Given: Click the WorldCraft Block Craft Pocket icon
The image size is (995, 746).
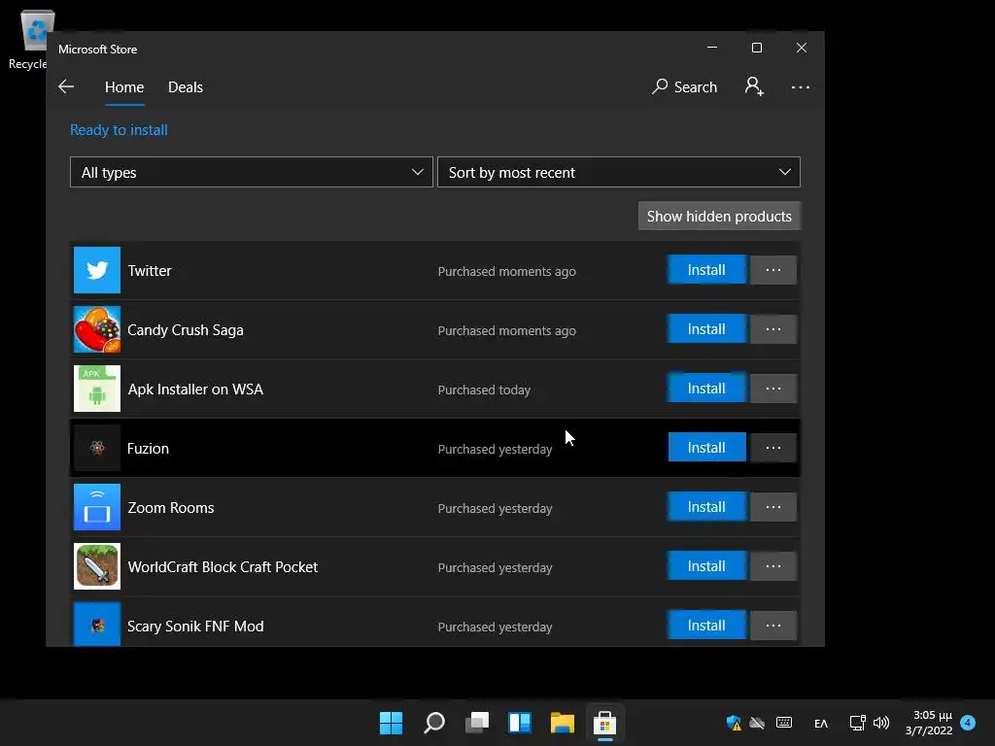Looking at the screenshot, I should [x=96, y=566].
